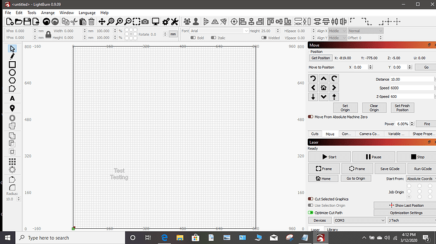
Task: Expand the Start From Absolute Coords dropdown
Action: click(x=421, y=179)
